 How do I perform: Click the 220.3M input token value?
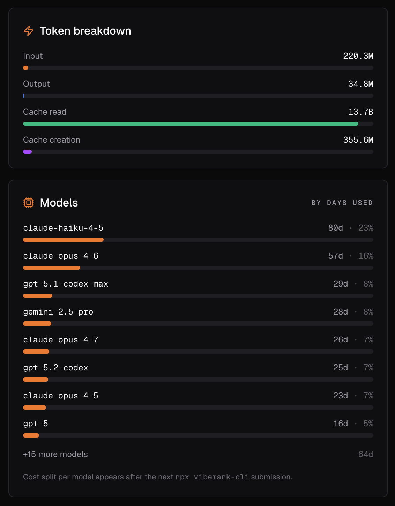358,56
